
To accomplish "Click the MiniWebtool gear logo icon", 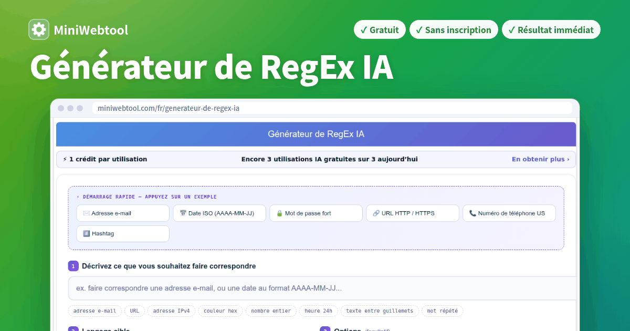I will point(39,30).
